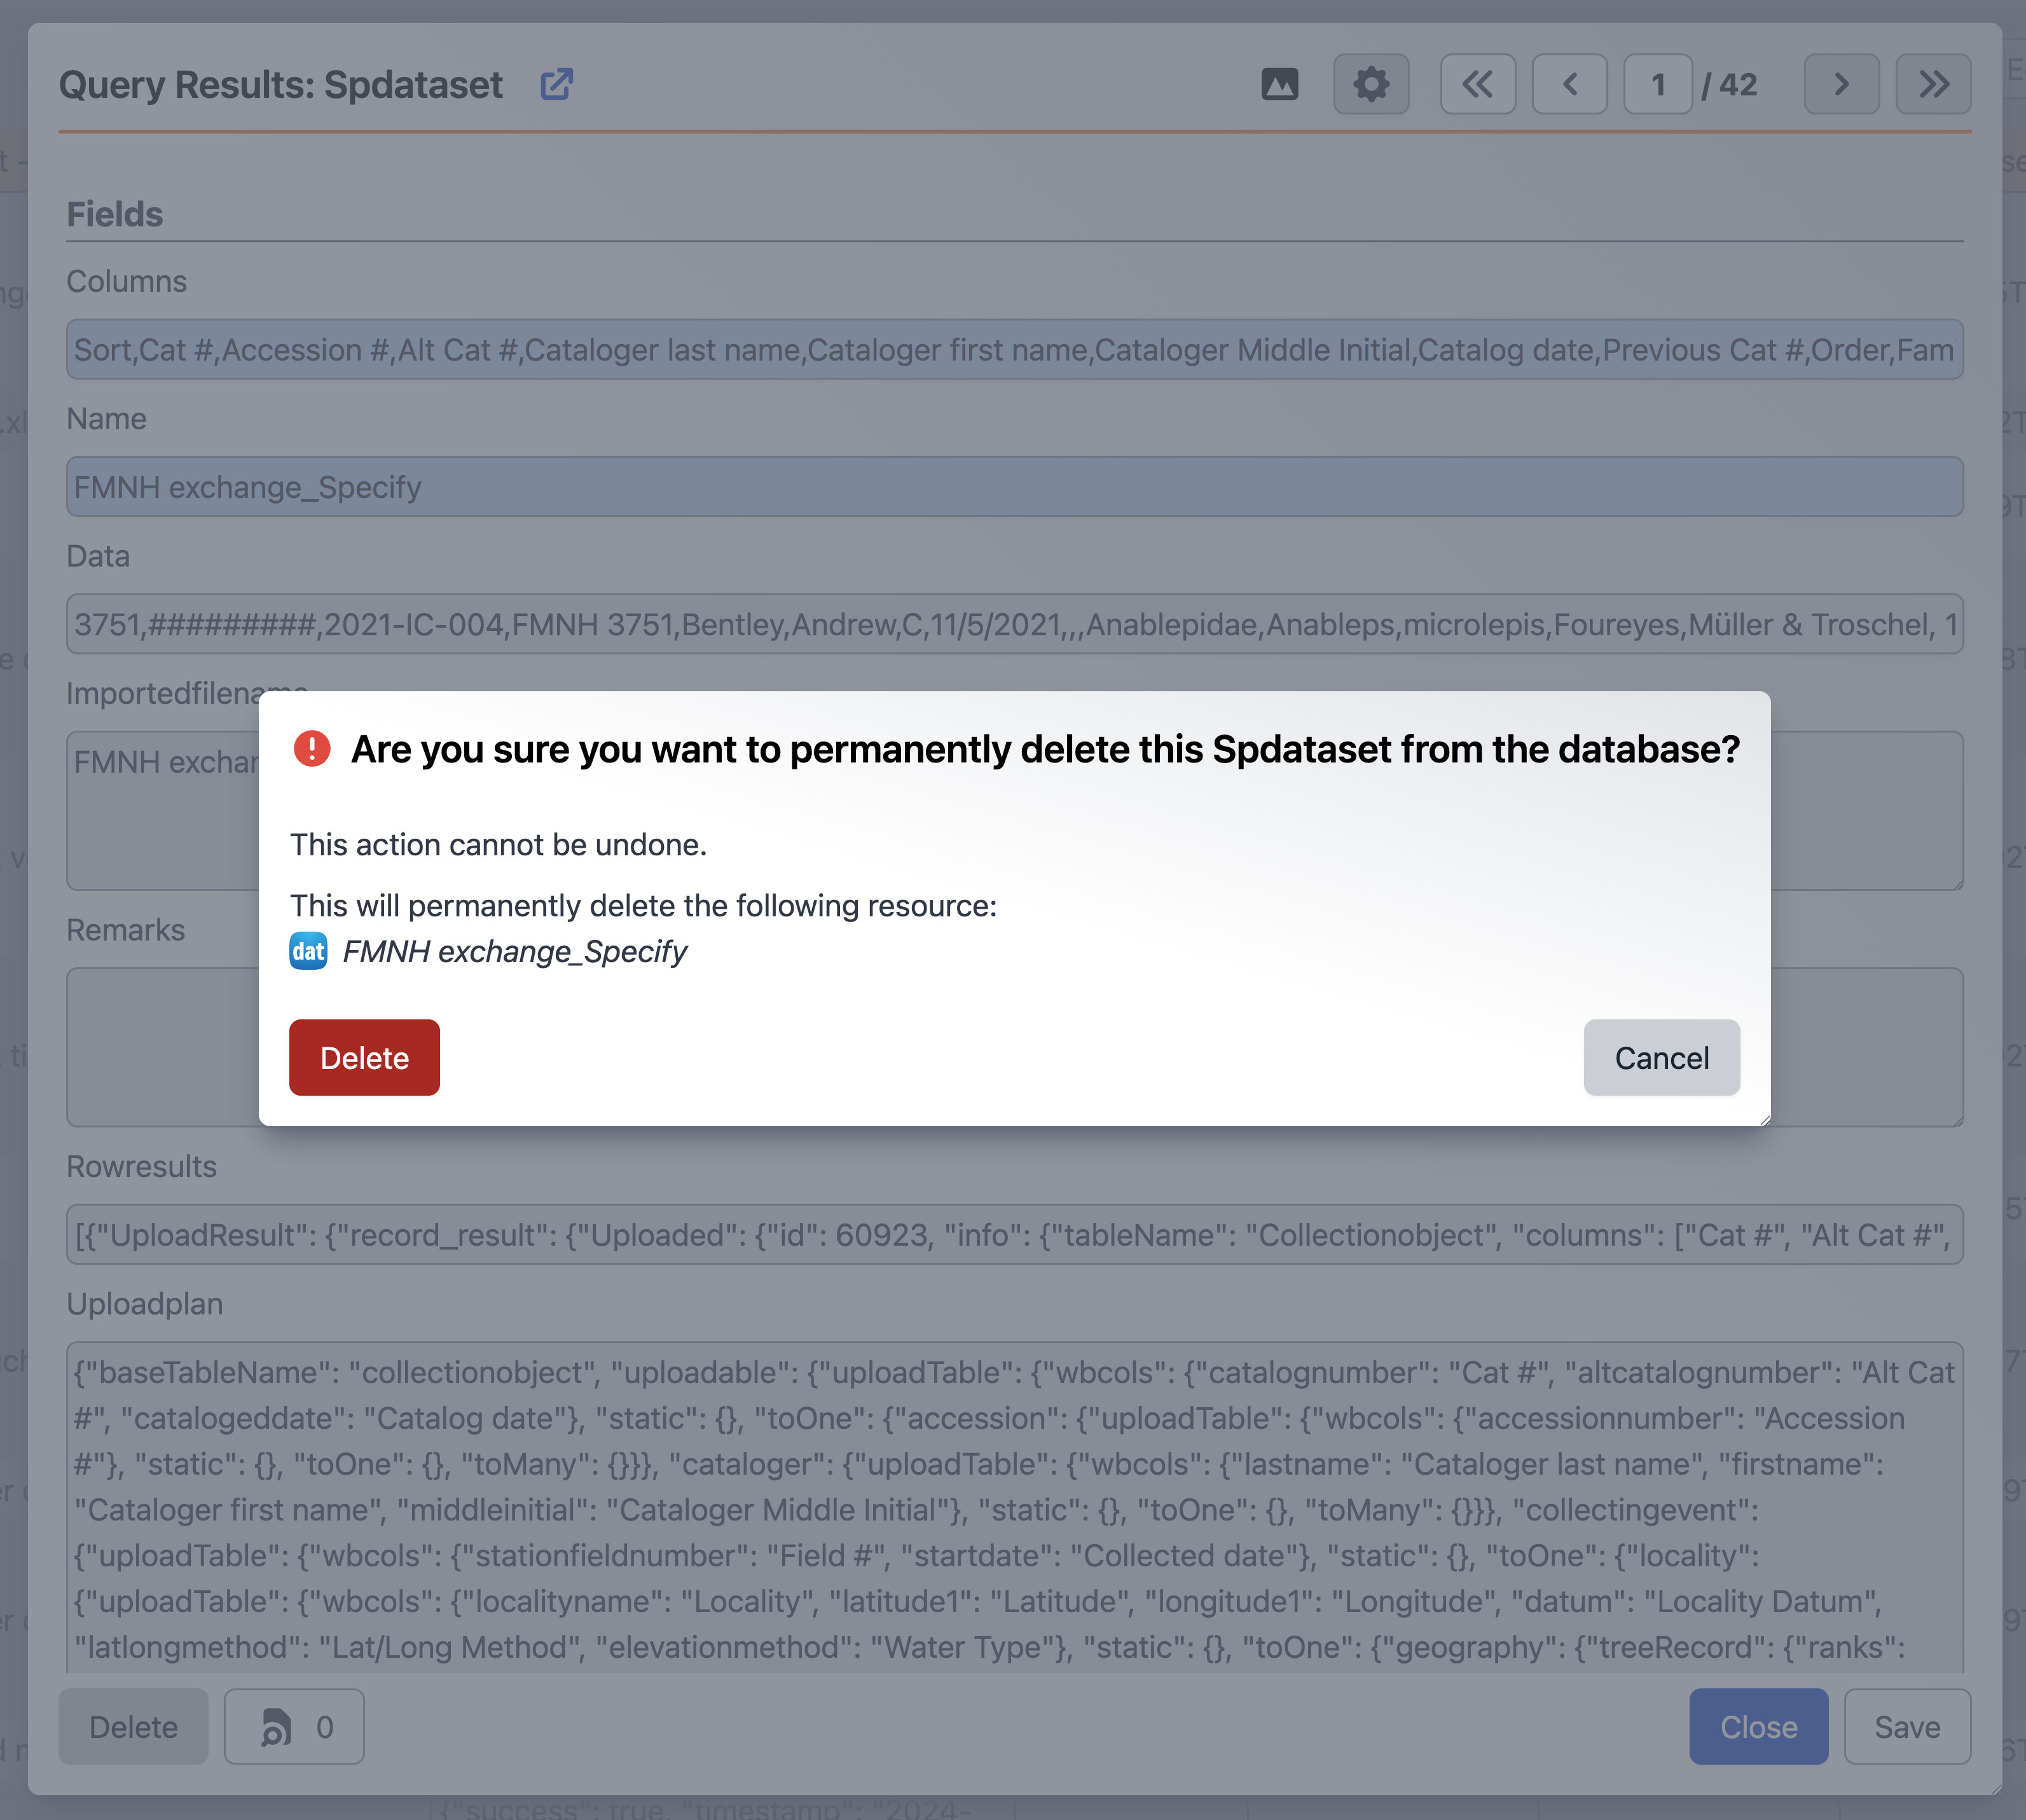The width and height of the screenshot is (2026, 1820).
Task: Go to next record arrow
Action: [1840, 85]
